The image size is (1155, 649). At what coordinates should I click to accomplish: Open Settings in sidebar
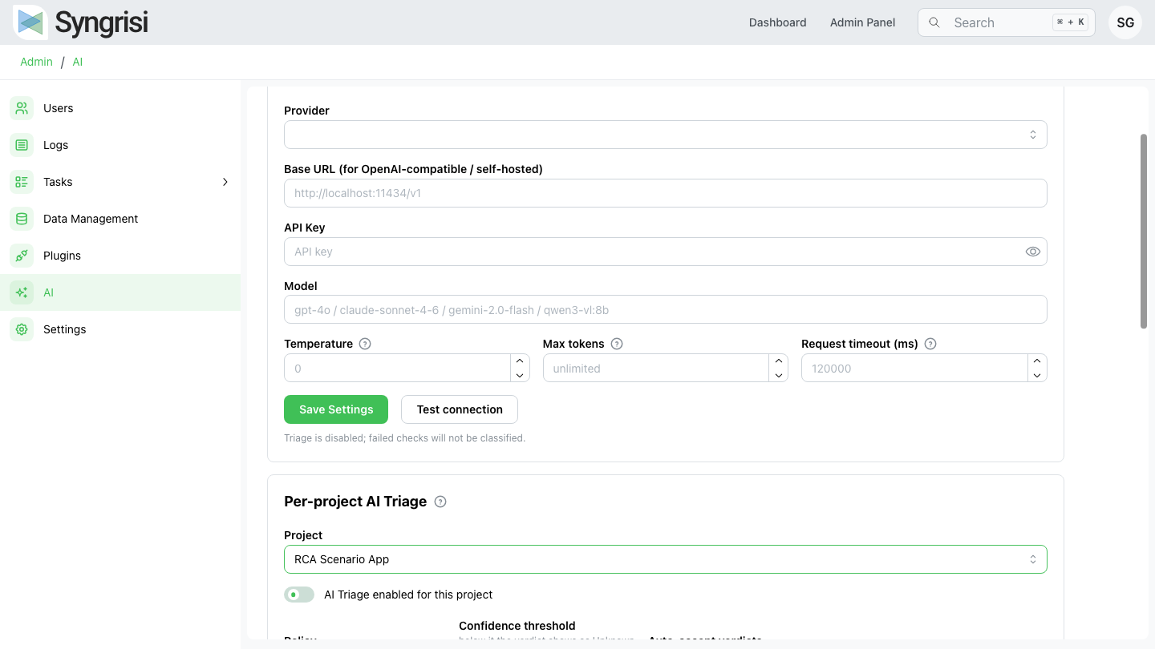coord(120,329)
